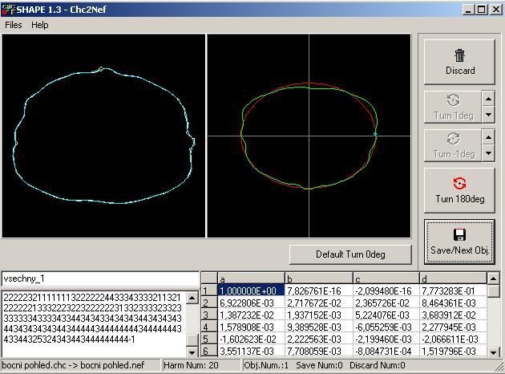The image size is (505, 374).
Task: Increase the Turn -1deg stepper with up arrow
Action: coord(488,137)
